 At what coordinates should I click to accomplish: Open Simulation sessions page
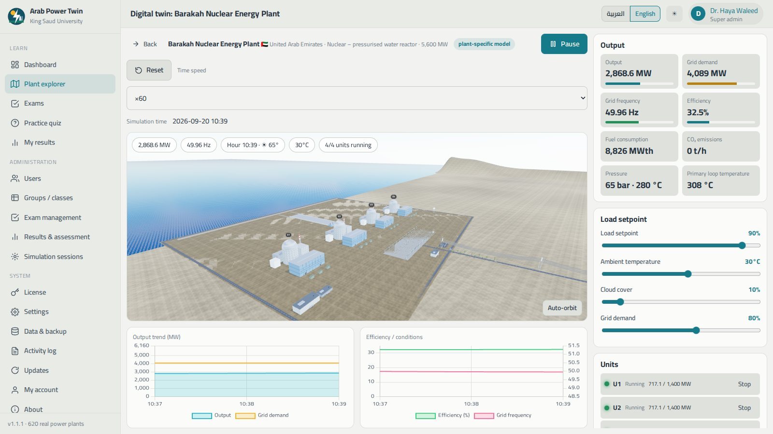coord(60,257)
